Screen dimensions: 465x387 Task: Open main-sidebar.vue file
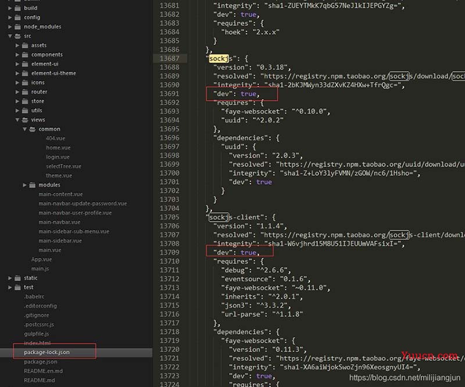tap(60, 241)
